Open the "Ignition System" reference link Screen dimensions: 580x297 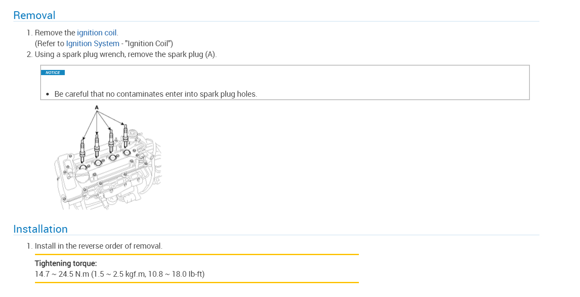point(92,44)
